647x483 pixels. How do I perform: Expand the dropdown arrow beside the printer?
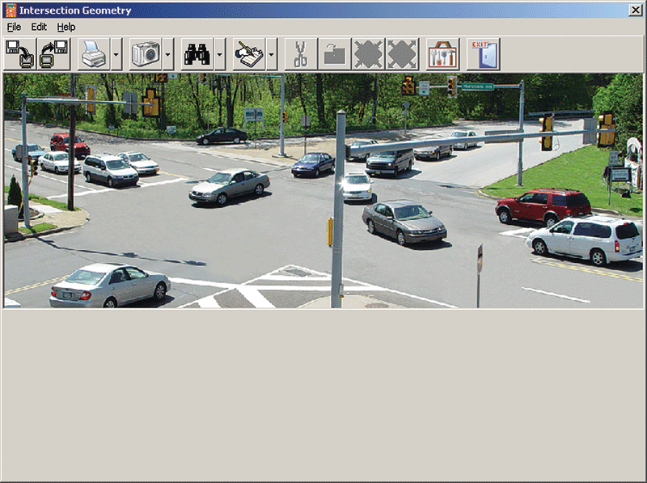tap(116, 54)
